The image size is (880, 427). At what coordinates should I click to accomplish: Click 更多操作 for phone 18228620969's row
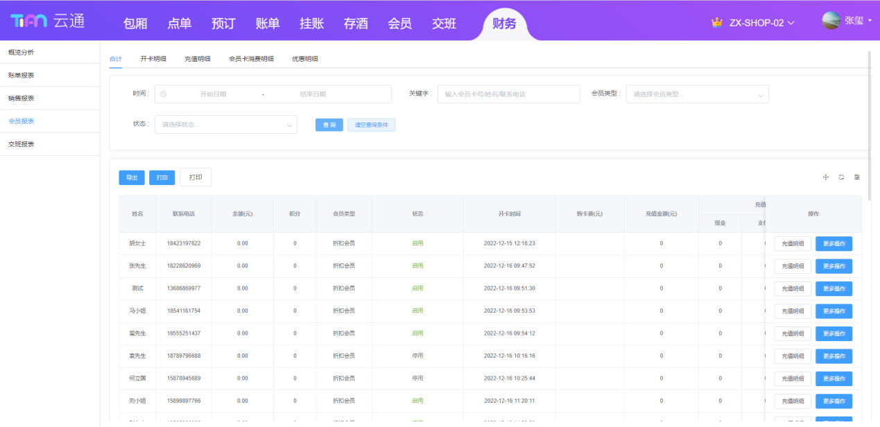click(x=834, y=266)
